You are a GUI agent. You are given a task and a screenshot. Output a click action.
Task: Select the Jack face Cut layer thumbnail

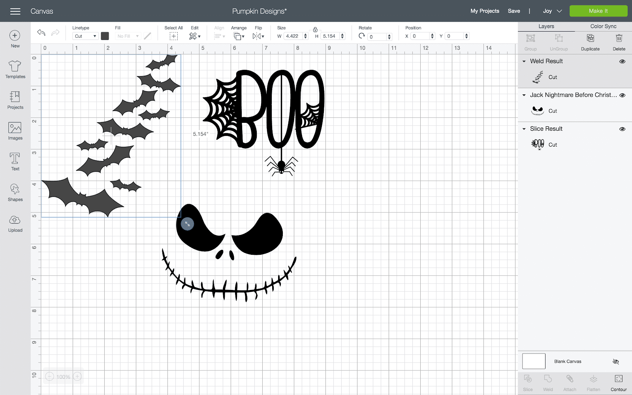click(x=538, y=111)
